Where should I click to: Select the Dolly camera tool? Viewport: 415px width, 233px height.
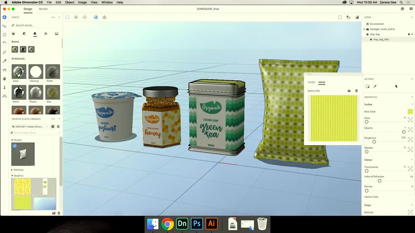pyautogui.click(x=4, y=87)
